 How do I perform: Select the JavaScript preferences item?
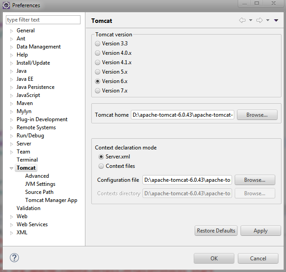(x=28, y=95)
